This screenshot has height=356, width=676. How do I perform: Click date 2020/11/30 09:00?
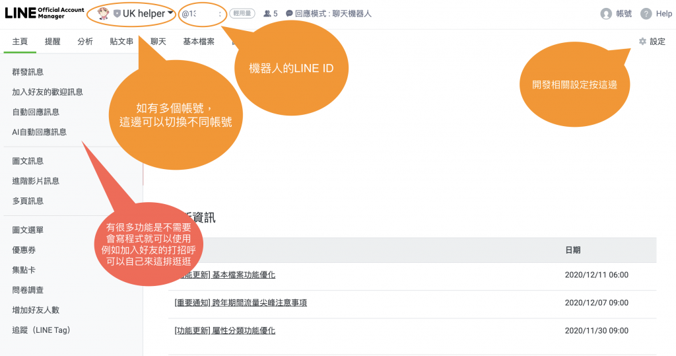coord(597,330)
